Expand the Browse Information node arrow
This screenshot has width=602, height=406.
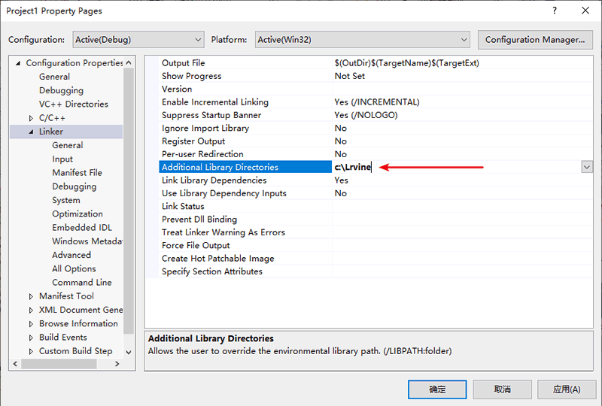[31, 324]
